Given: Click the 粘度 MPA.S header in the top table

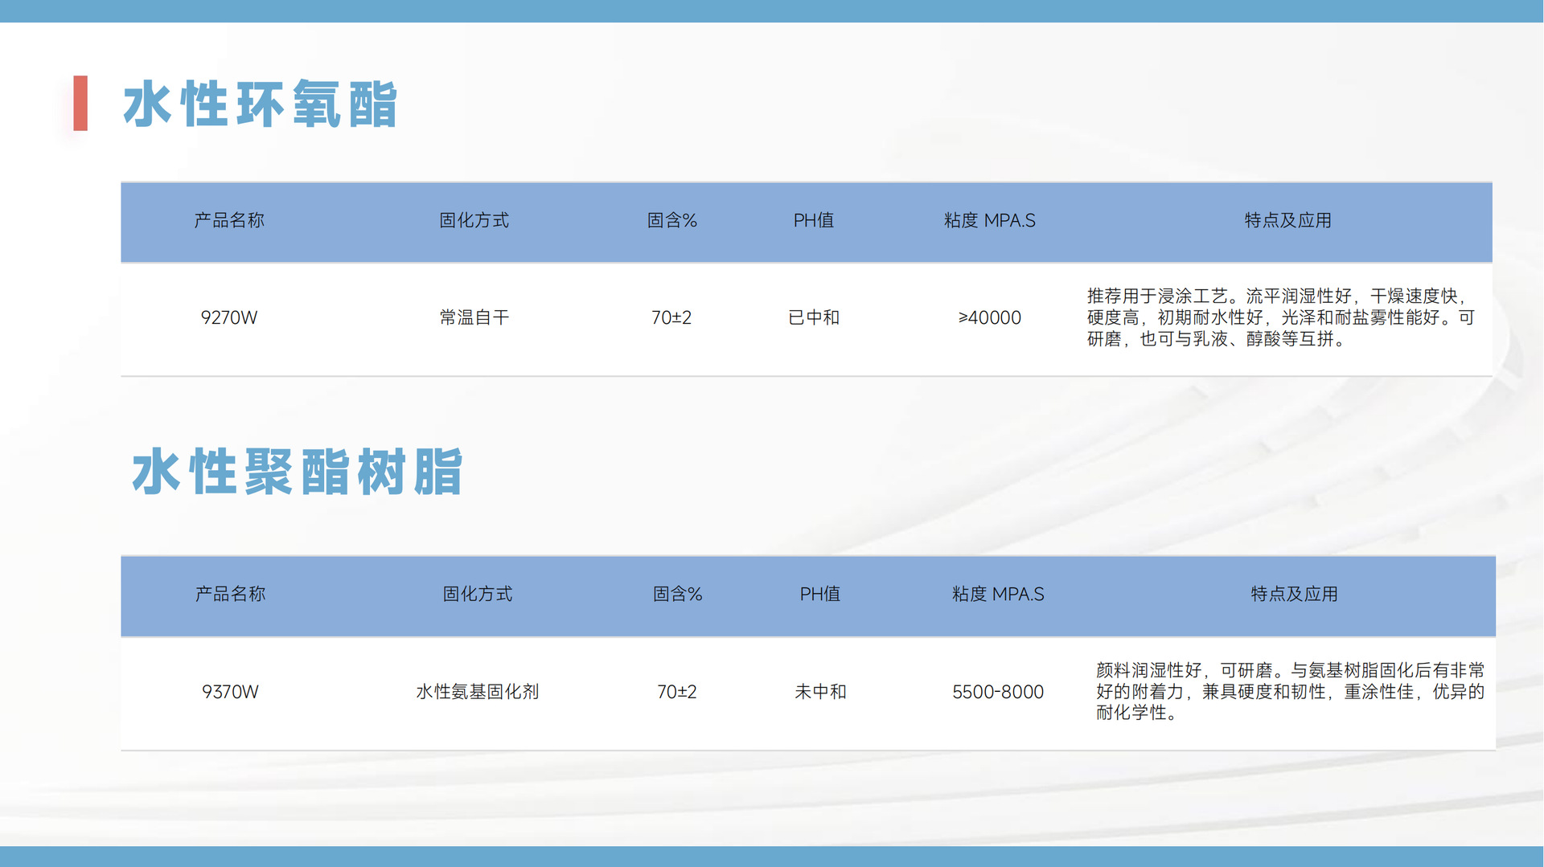Looking at the screenshot, I should [989, 221].
